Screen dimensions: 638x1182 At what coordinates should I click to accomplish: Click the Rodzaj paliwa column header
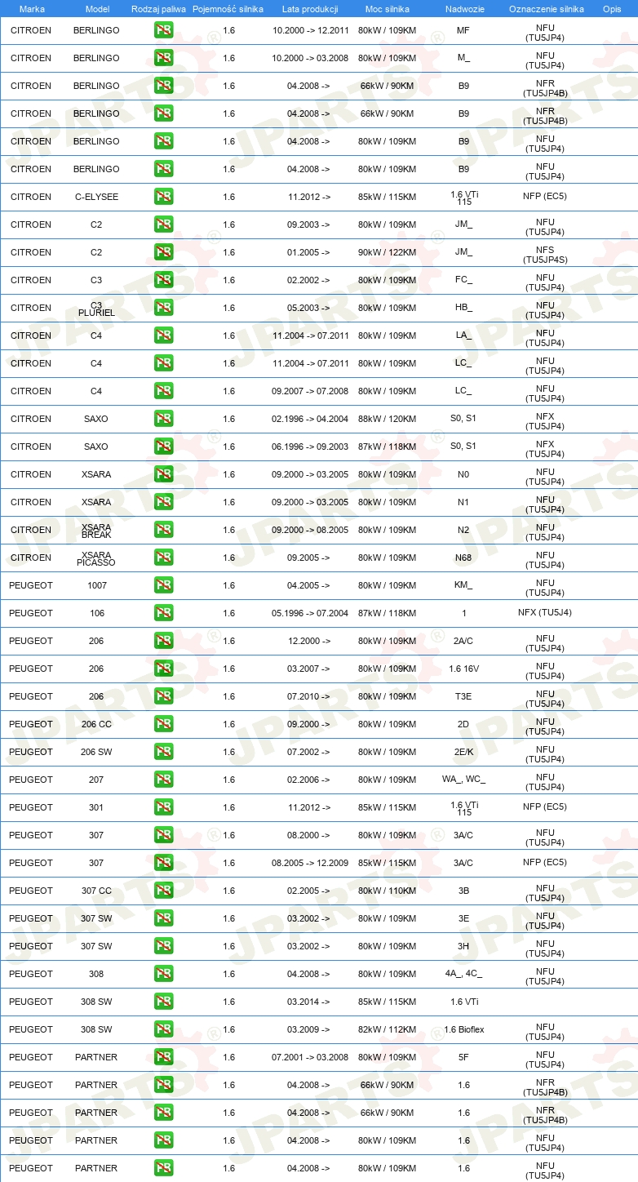(158, 9)
